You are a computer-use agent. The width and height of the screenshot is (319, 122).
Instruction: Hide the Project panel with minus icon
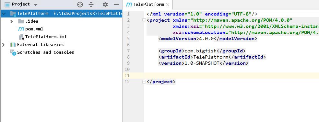tap(116, 5)
